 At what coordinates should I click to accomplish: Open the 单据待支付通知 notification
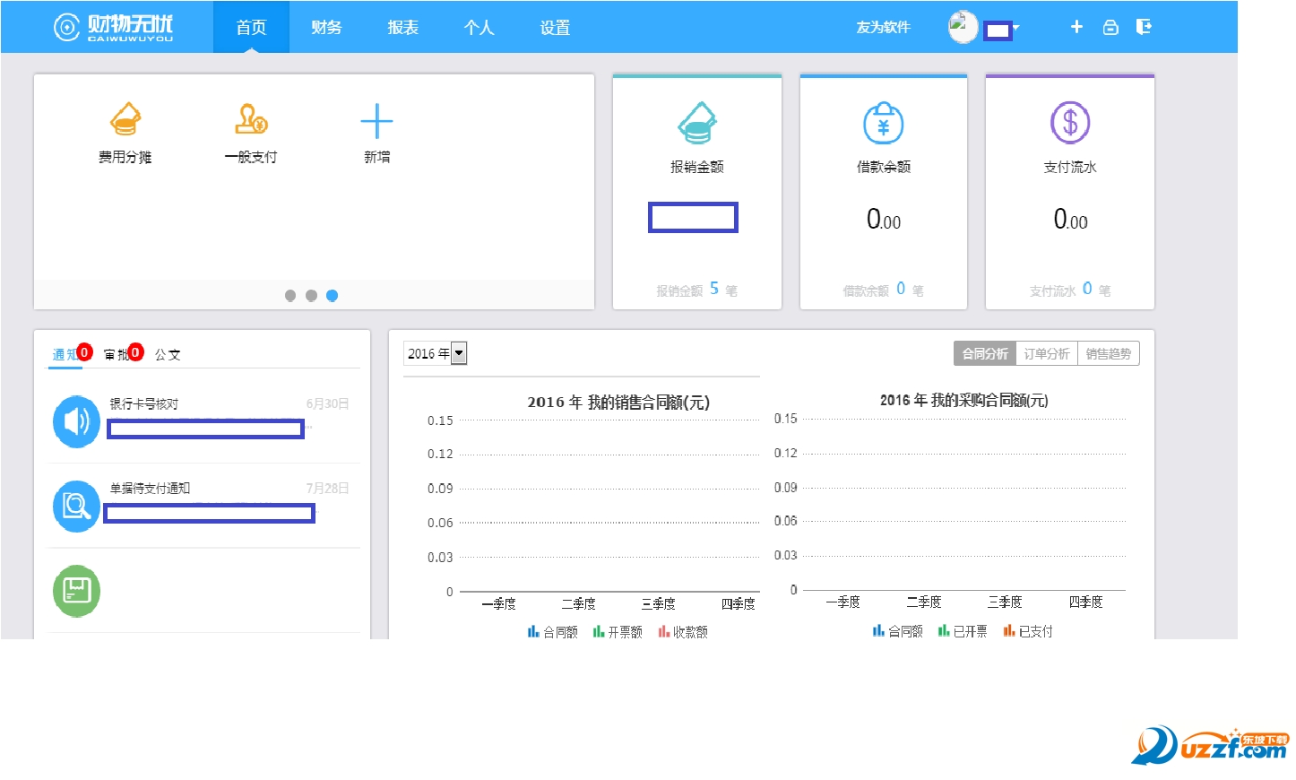(x=150, y=488)
